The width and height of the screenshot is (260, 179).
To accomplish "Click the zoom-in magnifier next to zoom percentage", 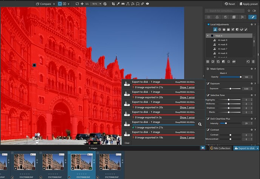I will pyautogui.click(x=105, y=4).
